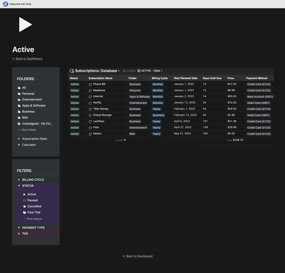
Task: Click the folder icon next to Bills
Action: click(x=19, y=118)
